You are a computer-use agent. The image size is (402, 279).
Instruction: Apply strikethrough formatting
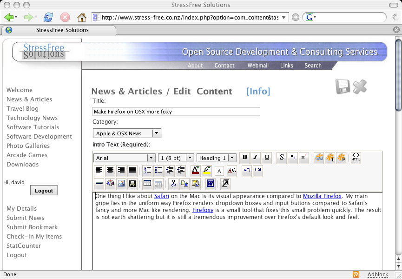(x=282, y=158)
